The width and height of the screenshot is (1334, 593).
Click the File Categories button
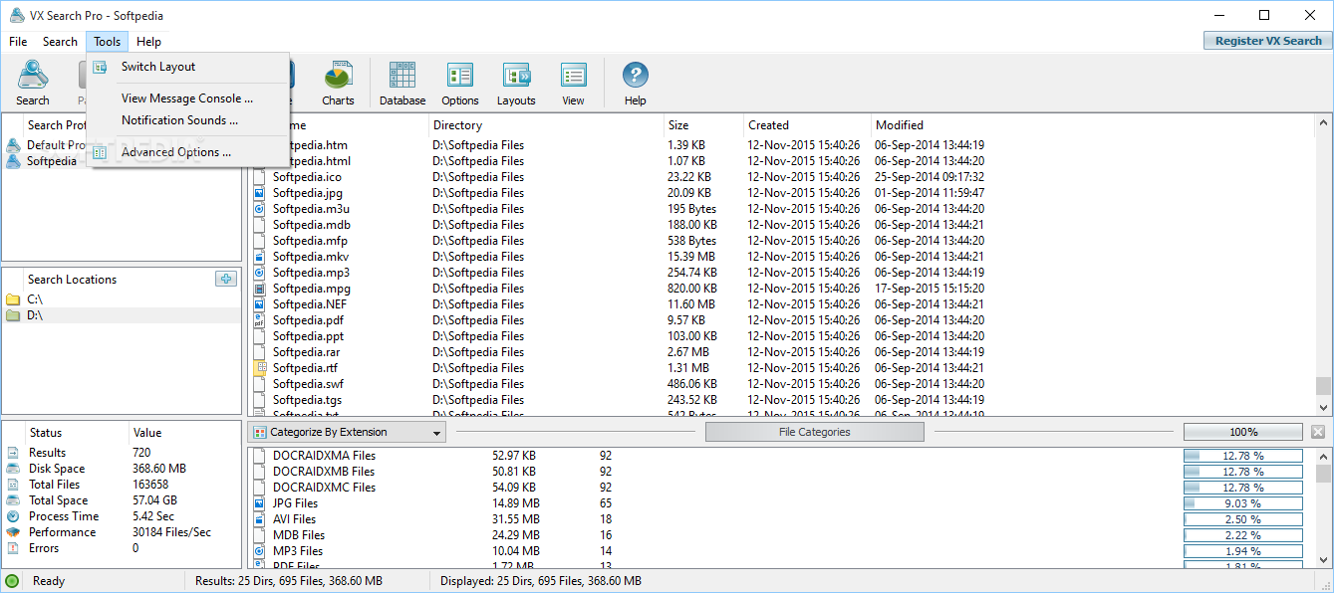coord(815,432)
